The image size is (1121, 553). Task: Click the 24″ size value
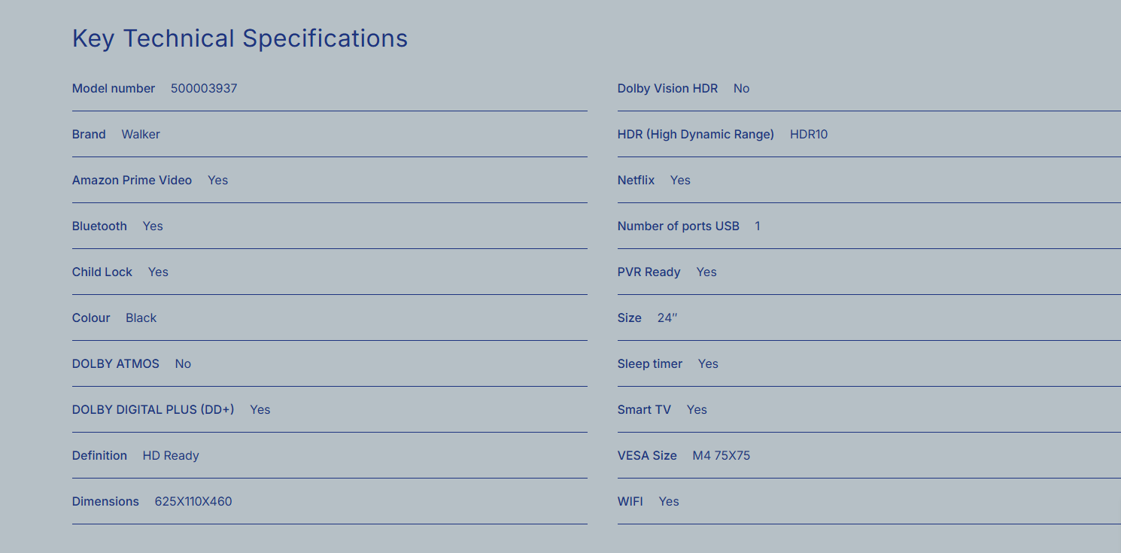667,318
